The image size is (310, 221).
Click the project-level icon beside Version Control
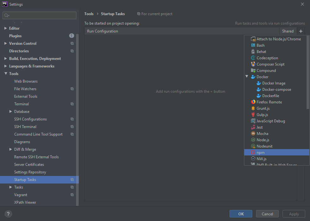pyautogui.click(x=72, y=44)
